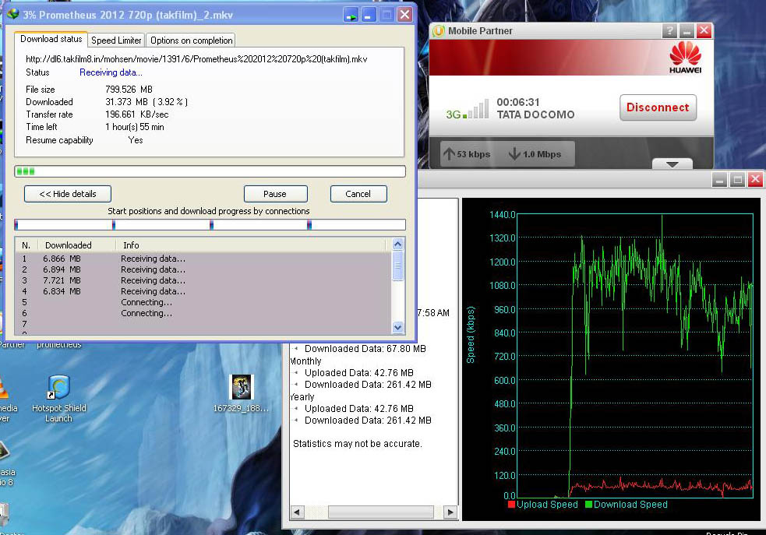Click the download speed 1.0 Mbps indicator
Image resolution: width=766 pixels, height=535 pixels.
[x=535, y=154]
